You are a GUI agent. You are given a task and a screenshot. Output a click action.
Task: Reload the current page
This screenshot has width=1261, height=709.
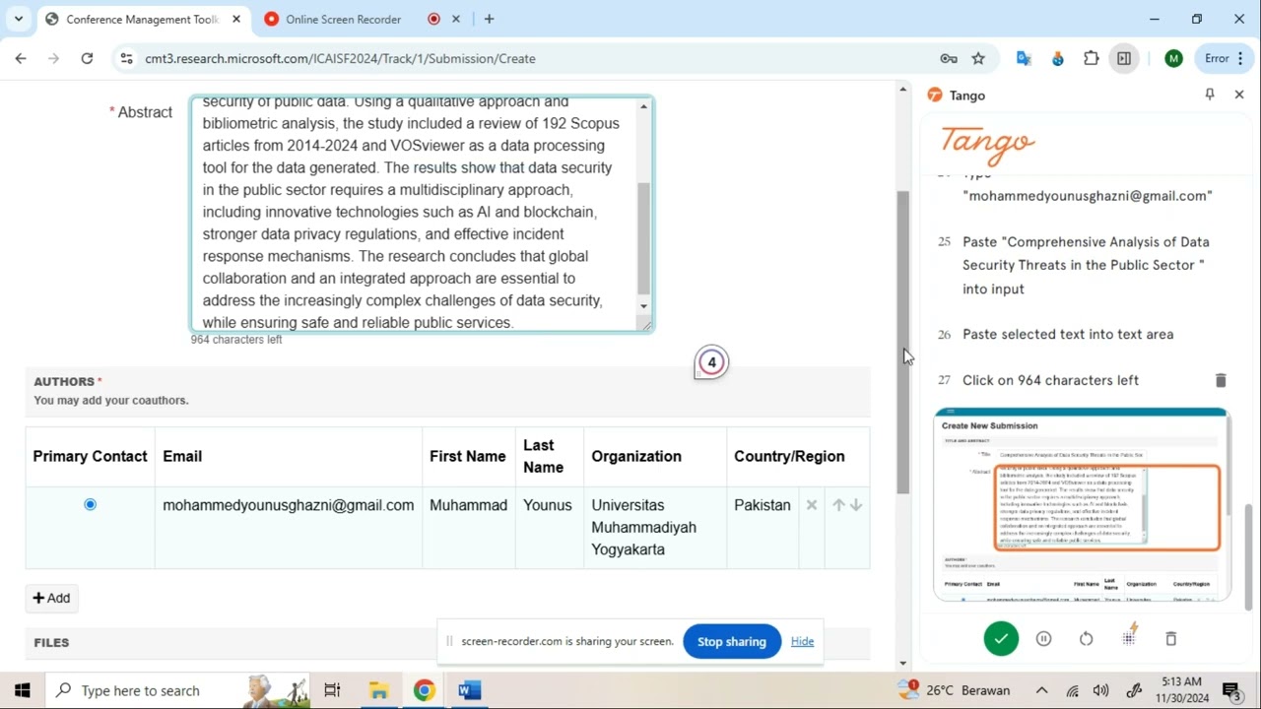87,58
